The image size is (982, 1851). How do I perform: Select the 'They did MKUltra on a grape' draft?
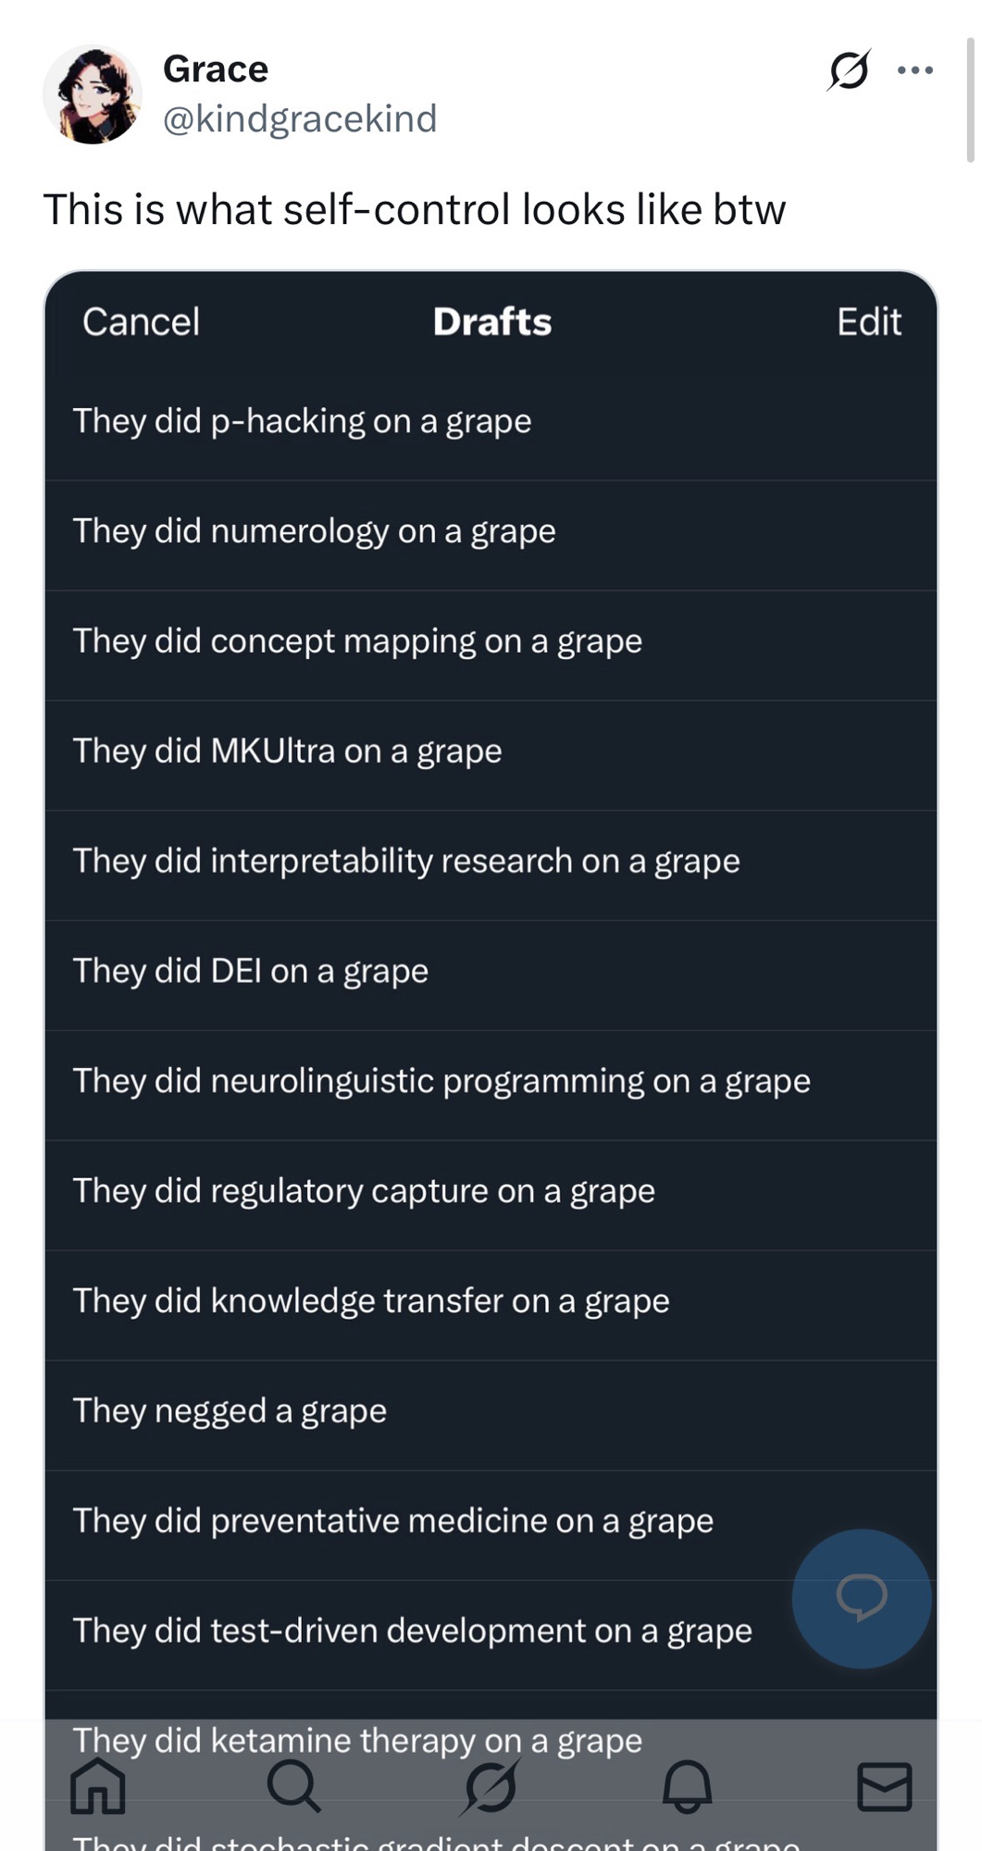pos(287,752)
